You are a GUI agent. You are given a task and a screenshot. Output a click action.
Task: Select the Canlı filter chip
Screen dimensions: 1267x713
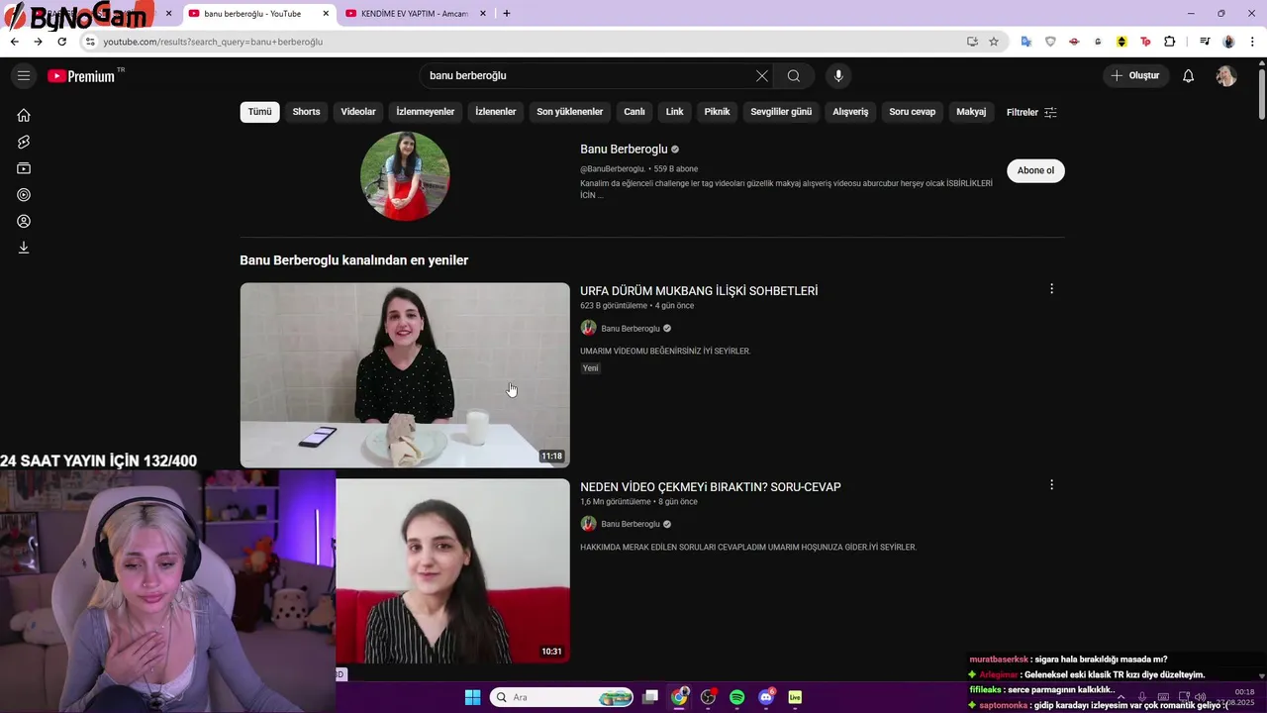click(x=634, y=112)
